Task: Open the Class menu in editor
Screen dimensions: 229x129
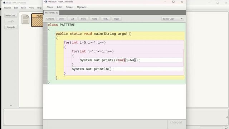Action: [50, 7]
